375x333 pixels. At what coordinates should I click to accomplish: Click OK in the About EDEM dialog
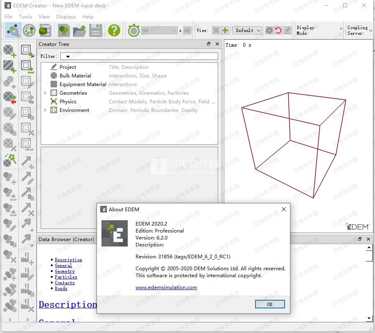[x=270, y=304]
